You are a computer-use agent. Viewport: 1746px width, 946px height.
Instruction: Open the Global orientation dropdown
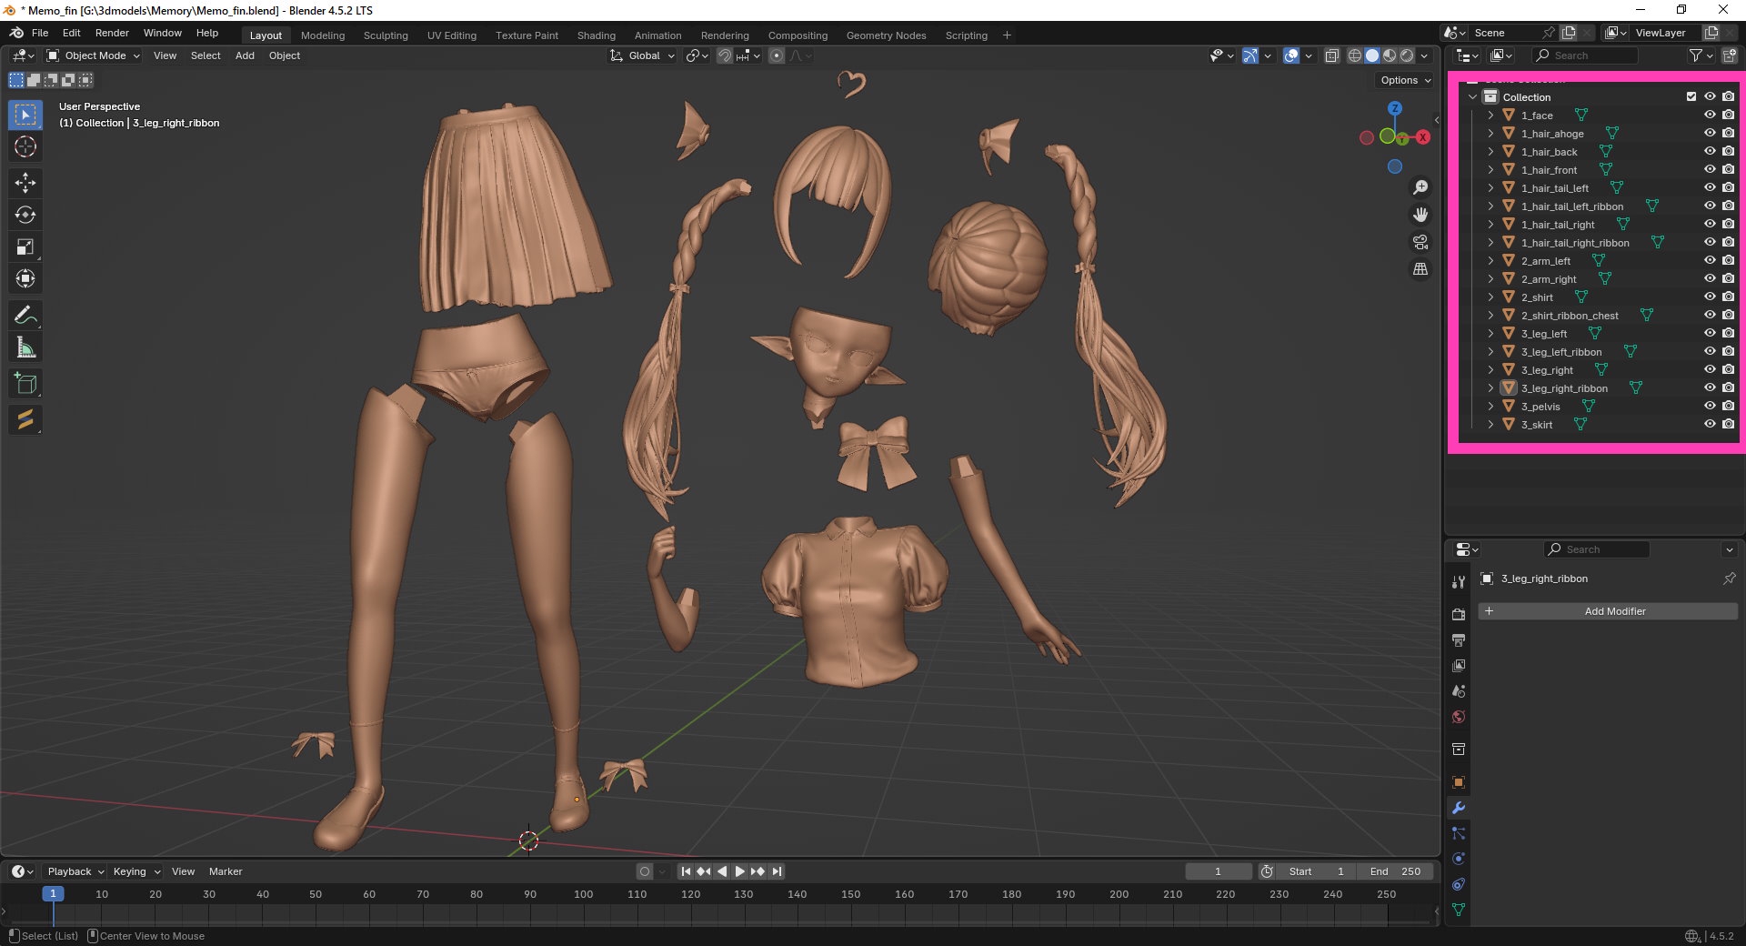(643, 55)
